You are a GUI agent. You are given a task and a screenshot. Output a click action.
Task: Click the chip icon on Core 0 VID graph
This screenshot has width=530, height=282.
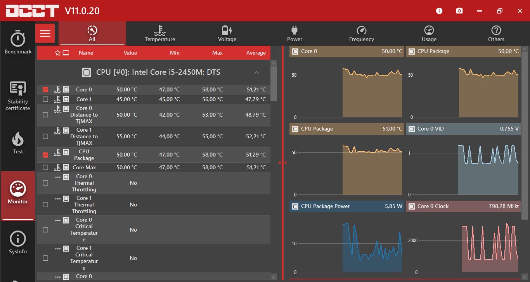click(x=411, y=129)
